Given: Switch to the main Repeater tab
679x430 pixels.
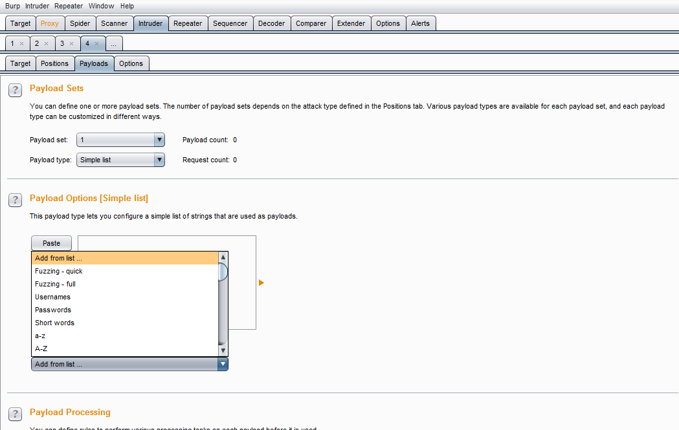Looking at the screenshot, I should click(x=188, y=23).
